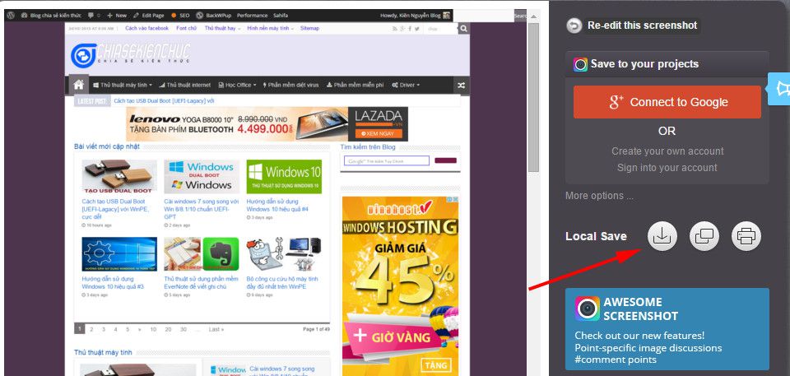This screenshot has height=376, width=790.
Task: Click the Chiasekienthuc site logo
Action: 131,55
